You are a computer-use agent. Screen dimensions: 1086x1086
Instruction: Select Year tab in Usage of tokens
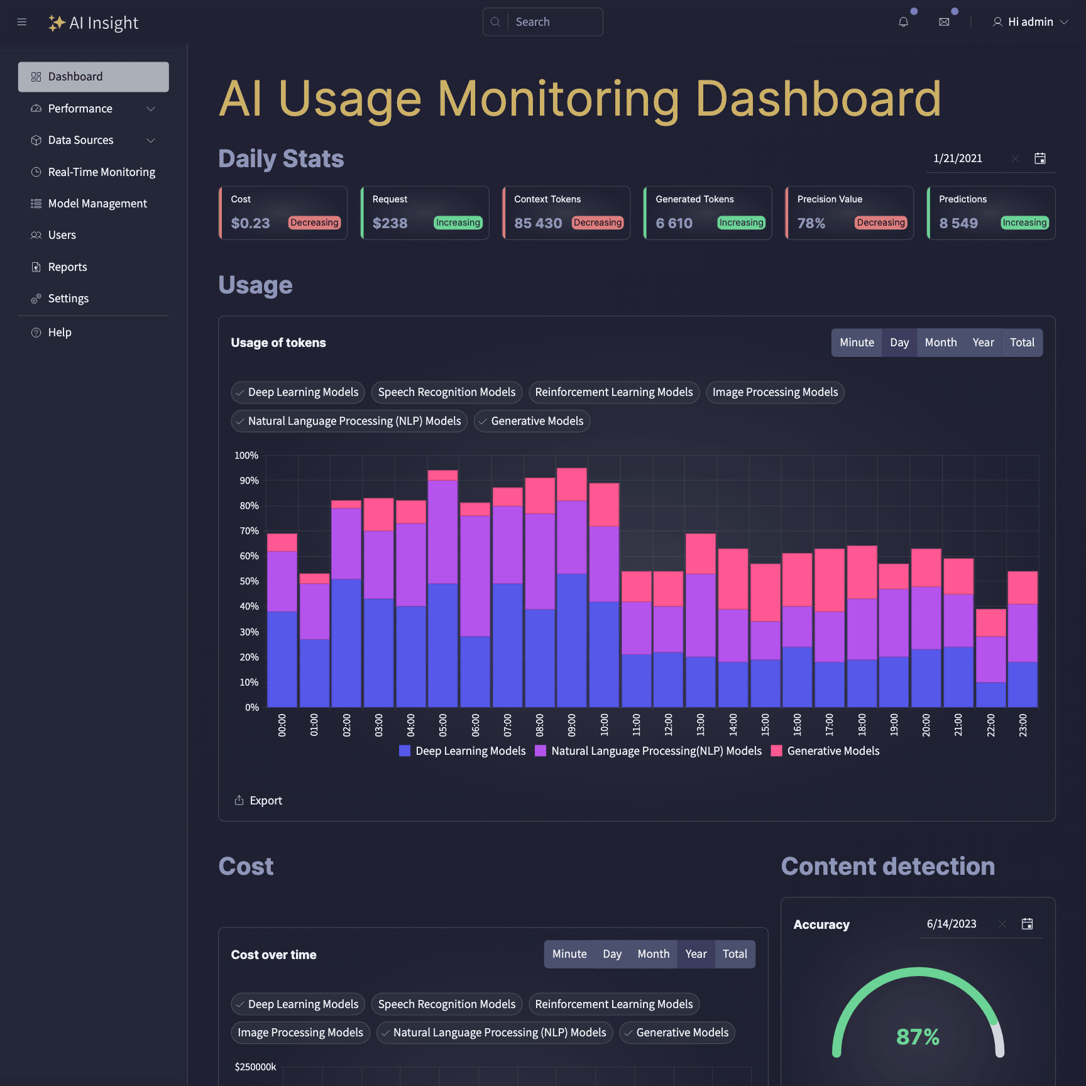pos(983,343)
